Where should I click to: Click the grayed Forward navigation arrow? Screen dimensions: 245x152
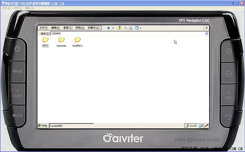113,28
